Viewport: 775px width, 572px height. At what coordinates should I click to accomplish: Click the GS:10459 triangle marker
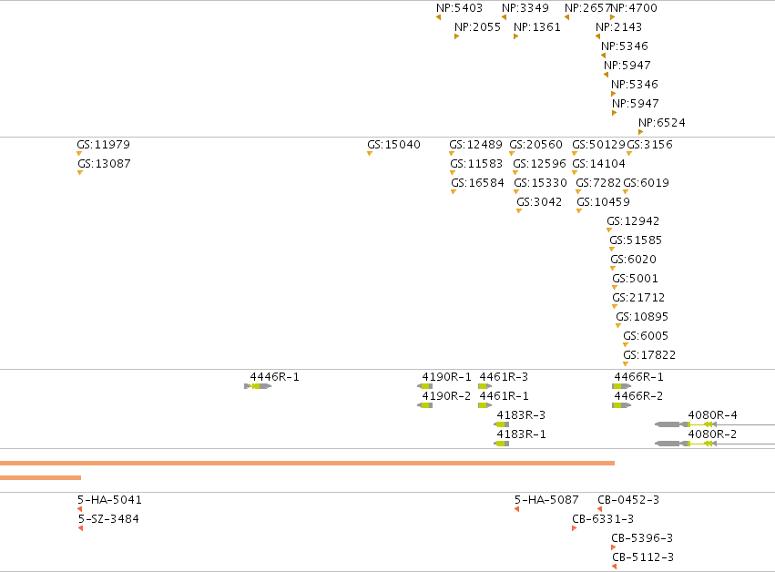tap(579, 211)
